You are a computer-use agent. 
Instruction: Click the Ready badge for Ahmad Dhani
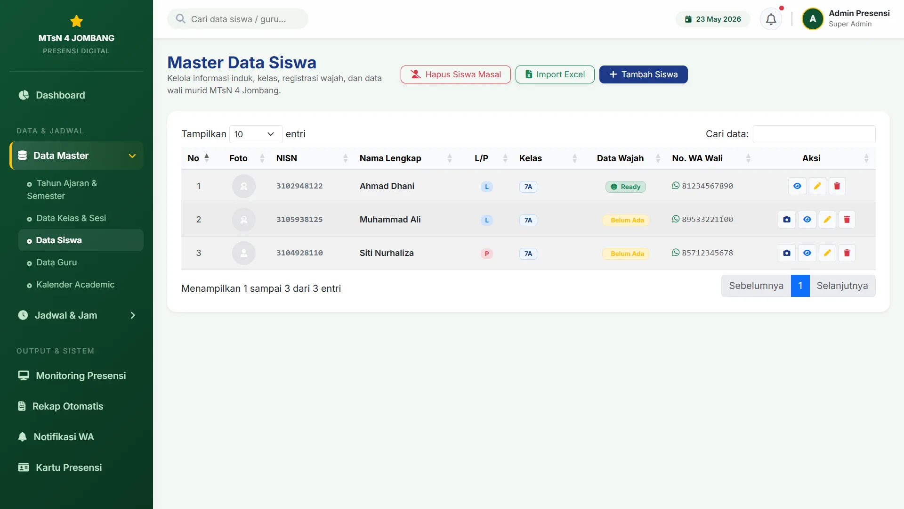point(625,187)
